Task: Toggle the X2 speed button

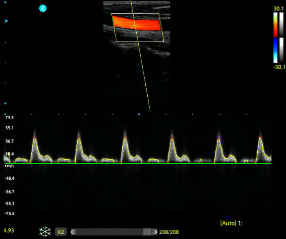Action: [61, 232]
